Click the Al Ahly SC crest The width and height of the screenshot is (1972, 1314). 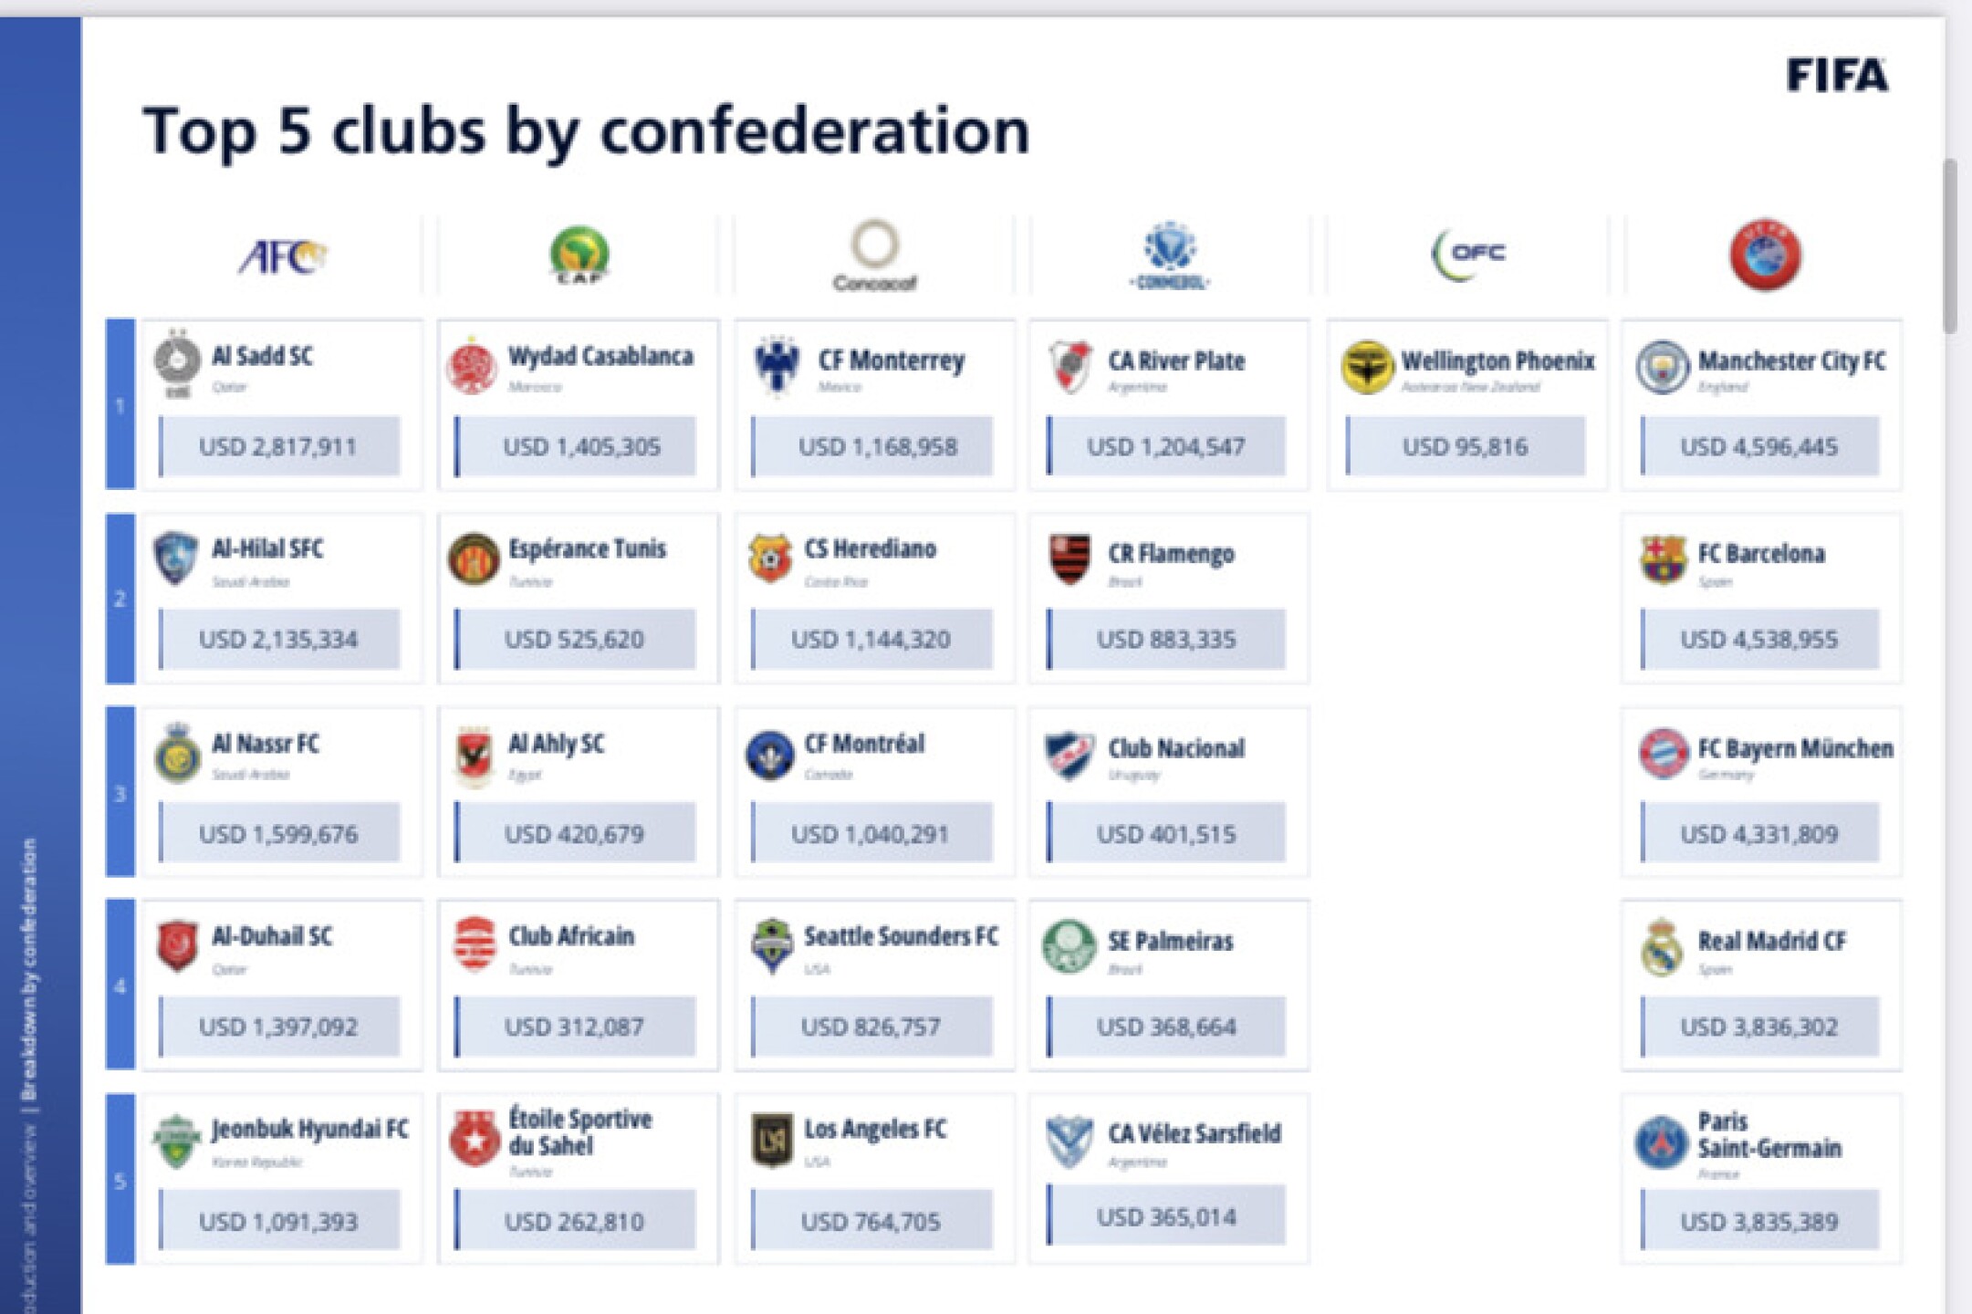click(475, 754)
